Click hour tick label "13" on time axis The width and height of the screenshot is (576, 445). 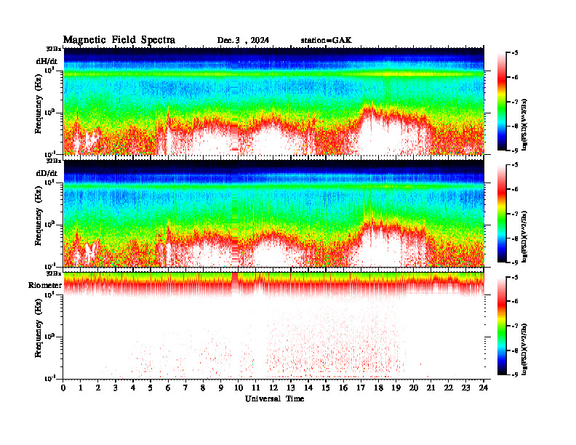(291, 388)
